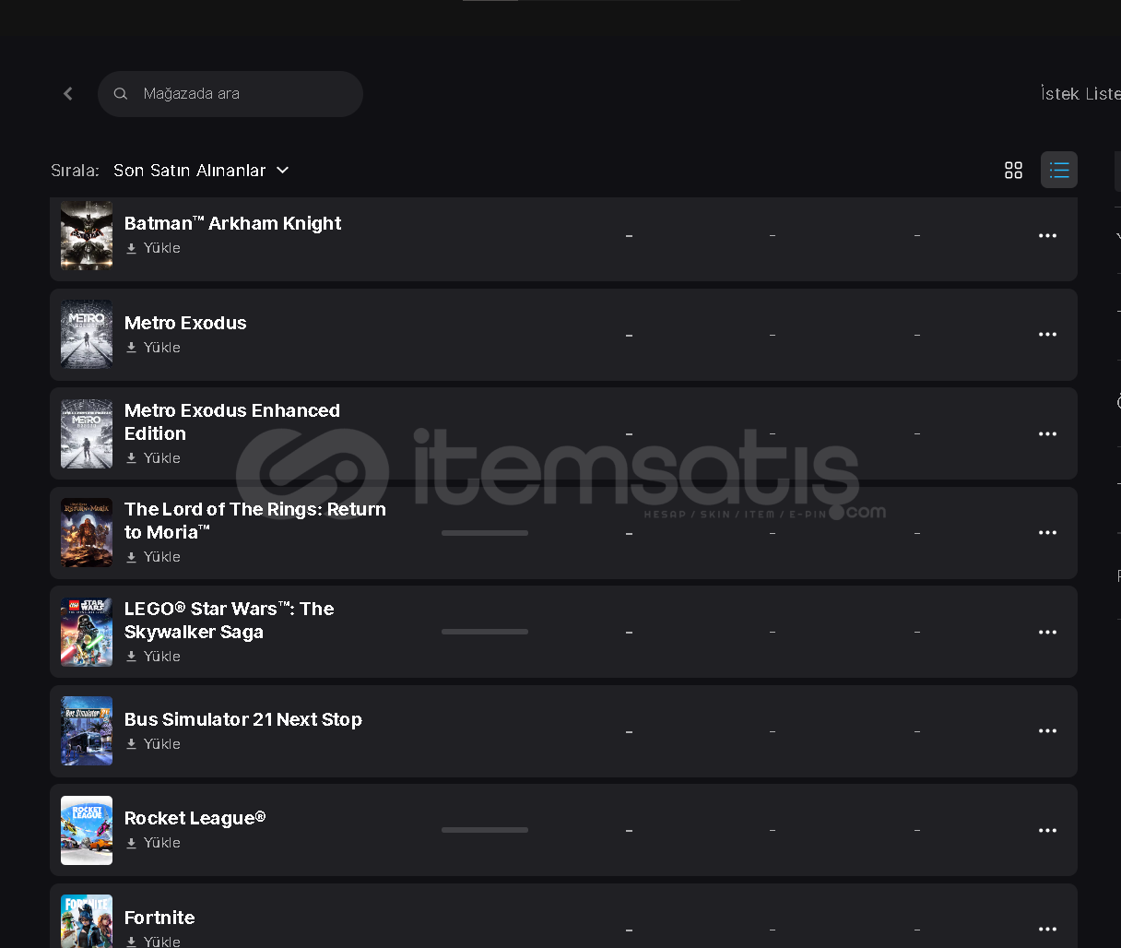Click Yükle under Batman Arkham Knight
This screenshot has width=1121, height=948.
click(x=153, y=248)
